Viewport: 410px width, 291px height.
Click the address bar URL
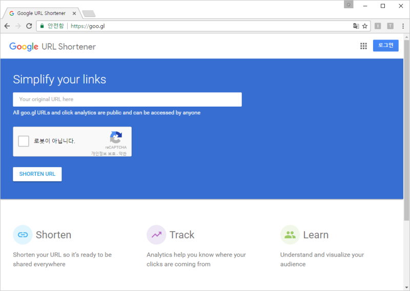click(88, 26)
